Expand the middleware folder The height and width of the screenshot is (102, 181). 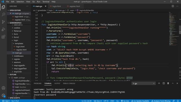point(19,56)
